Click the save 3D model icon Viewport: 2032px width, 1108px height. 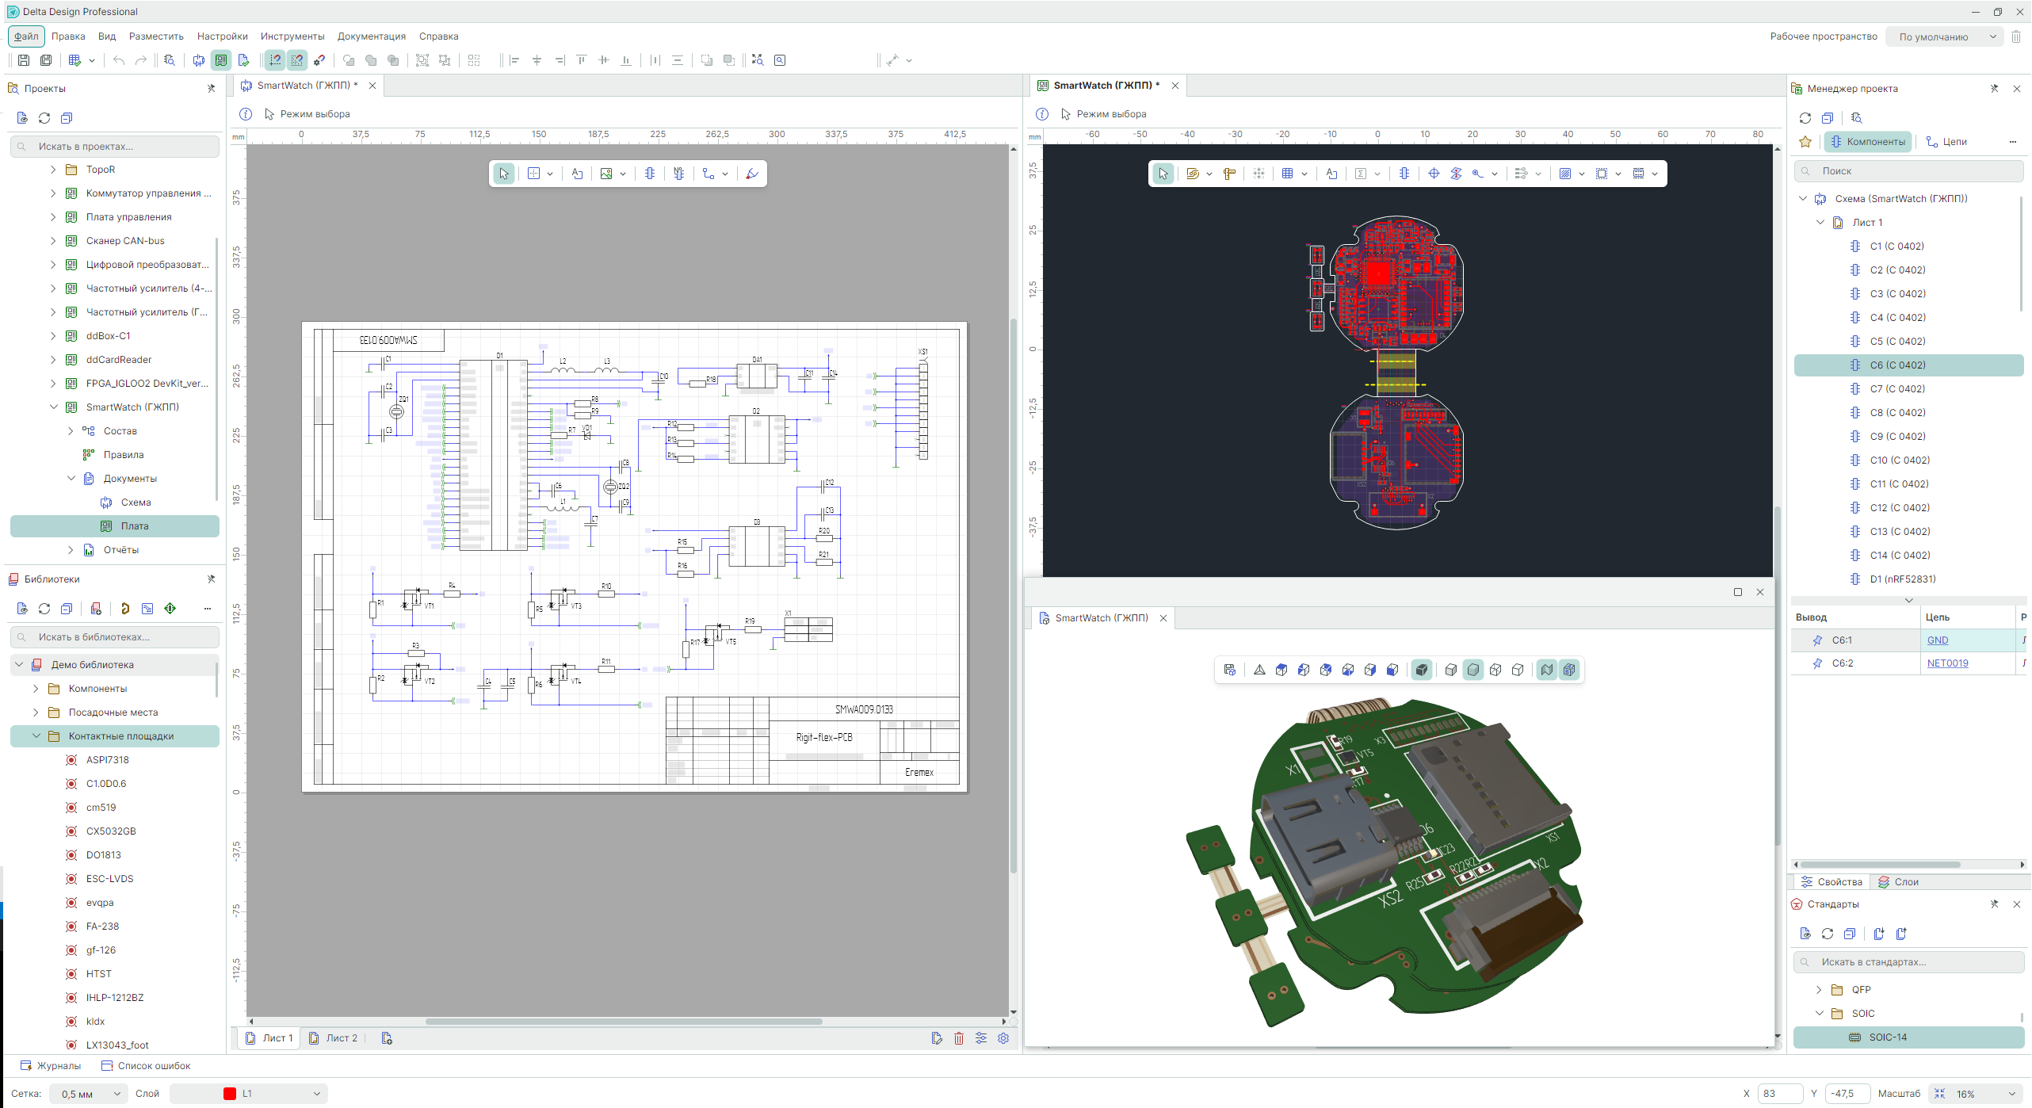(x=1229, y=671)
